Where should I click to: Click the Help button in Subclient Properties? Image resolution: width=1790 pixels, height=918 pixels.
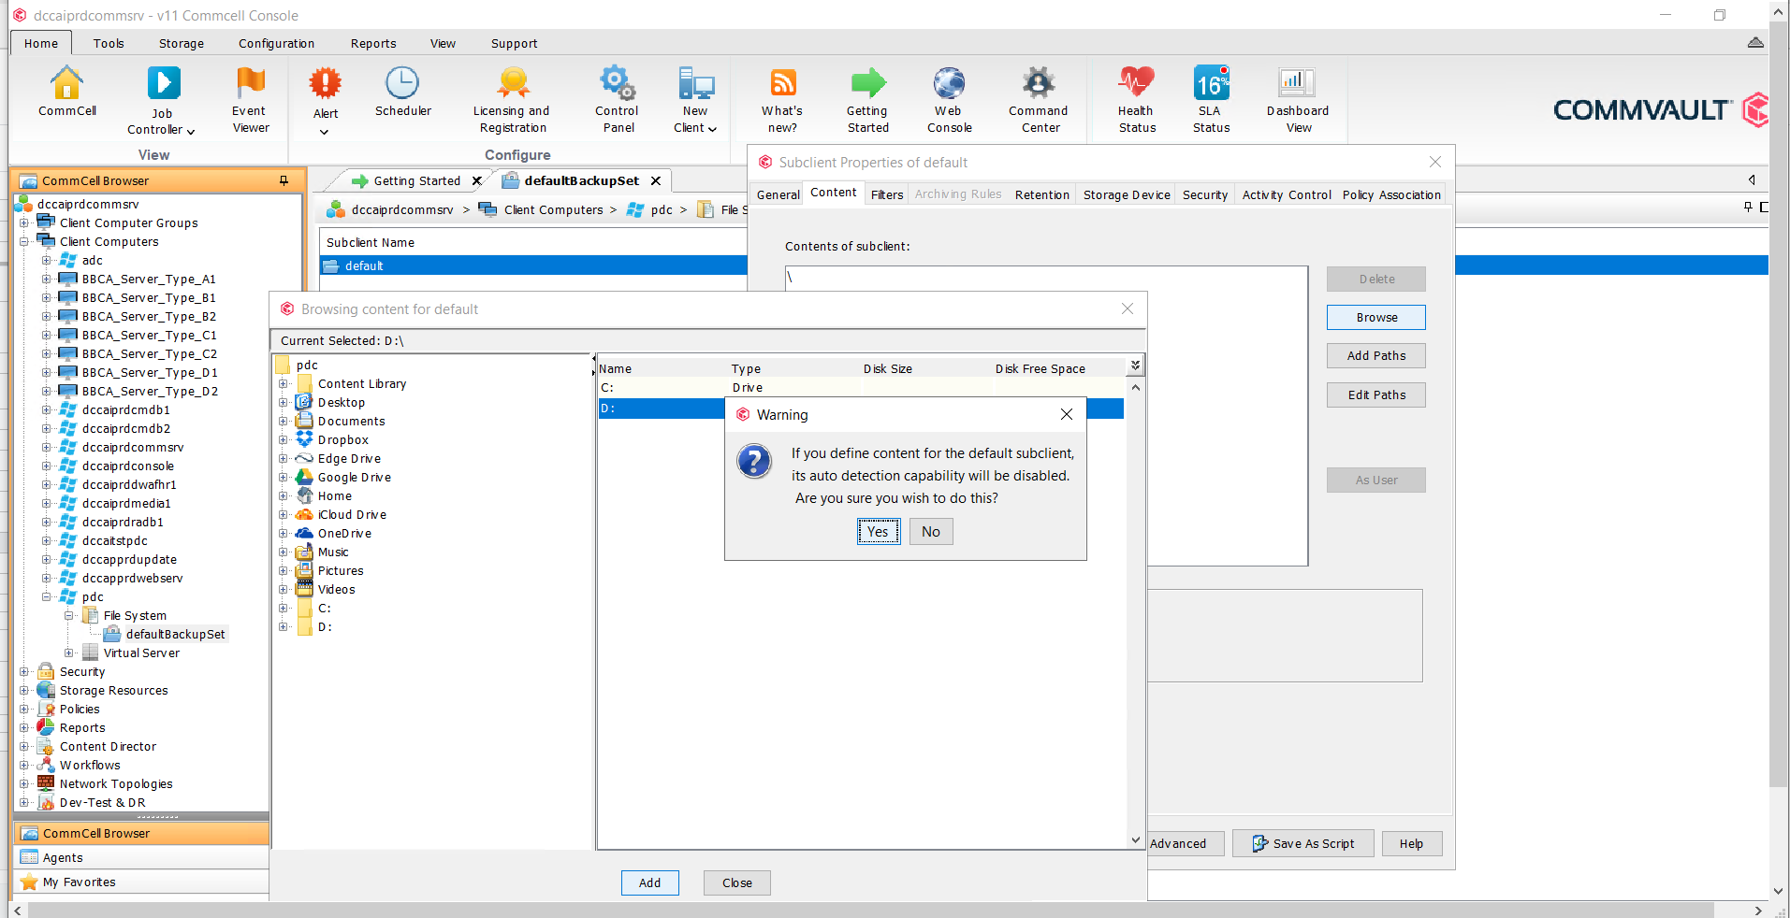[1411, 843]
